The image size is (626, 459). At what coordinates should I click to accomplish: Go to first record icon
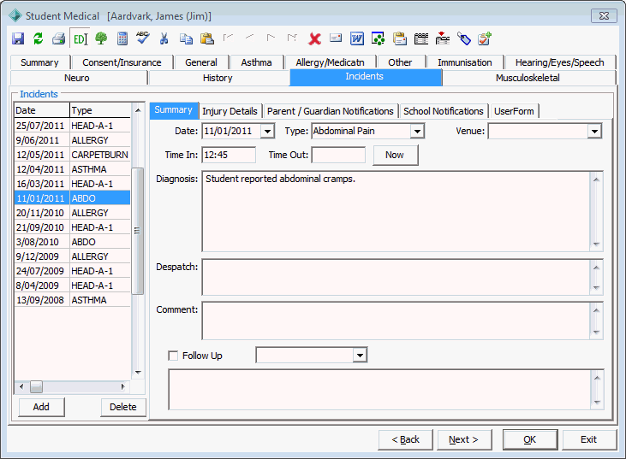(x=228, y=38)
